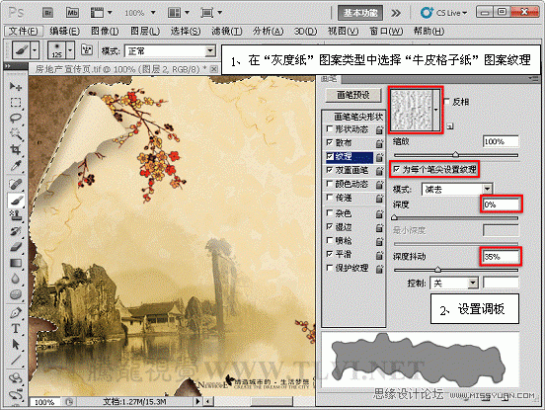Launch Mini Bridge from top bar

(x=72, y=13)
